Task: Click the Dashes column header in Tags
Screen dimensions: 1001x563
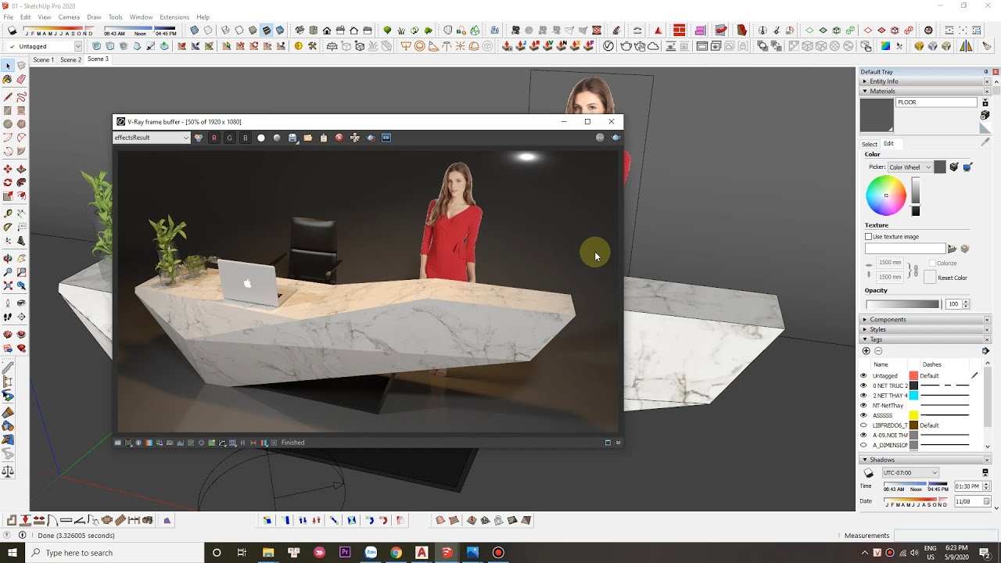Action: pyautogui.click(x=932, y=364)
